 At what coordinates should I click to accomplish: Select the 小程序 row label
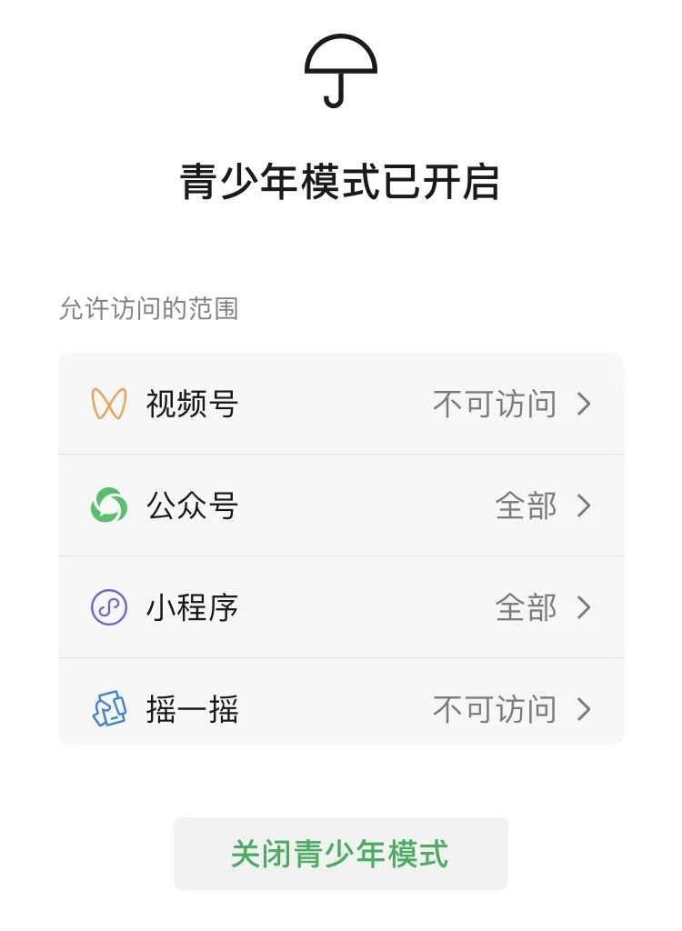192,607
